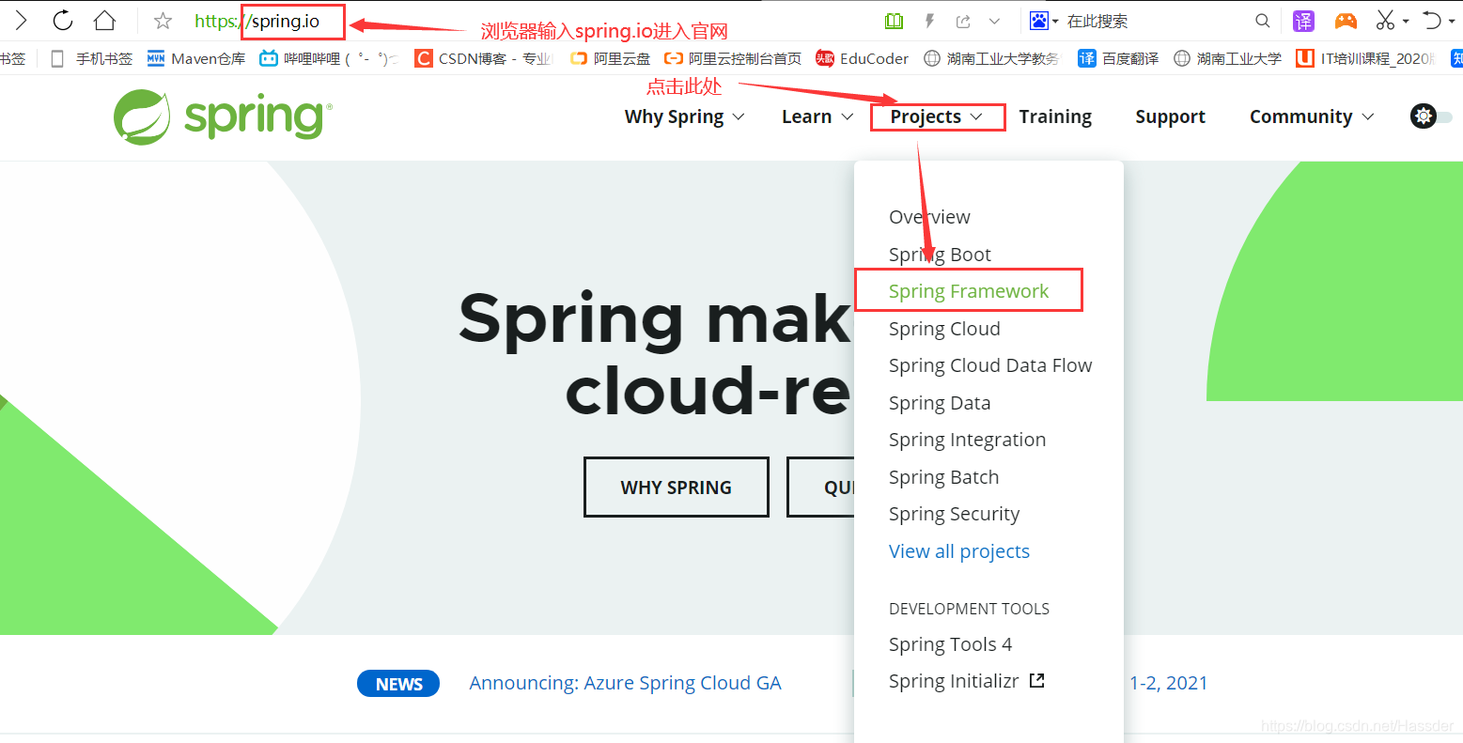The height and width of the screenshot is (743, 1463).
Task: Click the share page icon
Action: pos(963,21)
